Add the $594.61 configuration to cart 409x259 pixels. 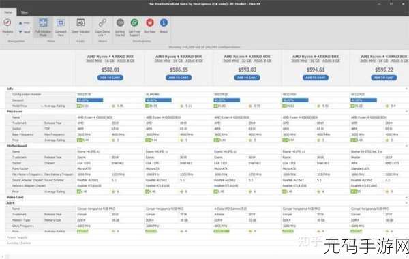pyautogui.click(x=316, y=78)
